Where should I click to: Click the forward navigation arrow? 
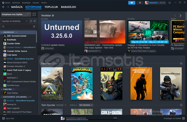tap(8, 7)
